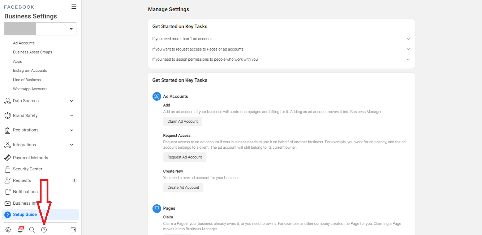Select Business Asset Groups in sidebar
This screenshot has width=482, height=235.
click(x=33, y=52)
